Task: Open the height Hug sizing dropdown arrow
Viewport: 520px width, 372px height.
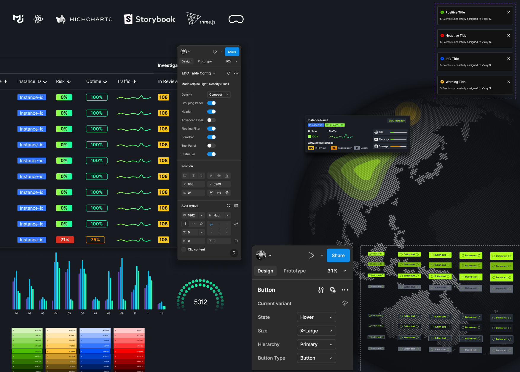Action: (x=227, y=215)
